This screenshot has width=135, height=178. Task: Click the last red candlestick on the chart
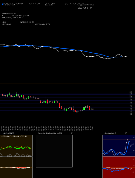tap(93, 109)
